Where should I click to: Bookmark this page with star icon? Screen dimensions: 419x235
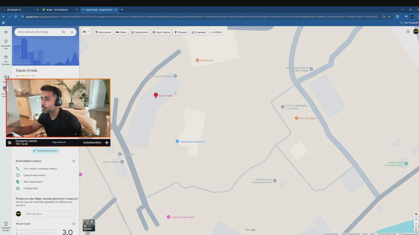[x=389, y=17]
